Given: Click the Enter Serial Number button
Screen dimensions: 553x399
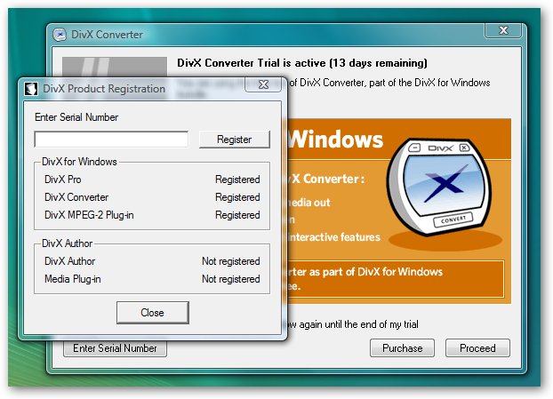Looking at the screenshot, I should coord(115,348).
